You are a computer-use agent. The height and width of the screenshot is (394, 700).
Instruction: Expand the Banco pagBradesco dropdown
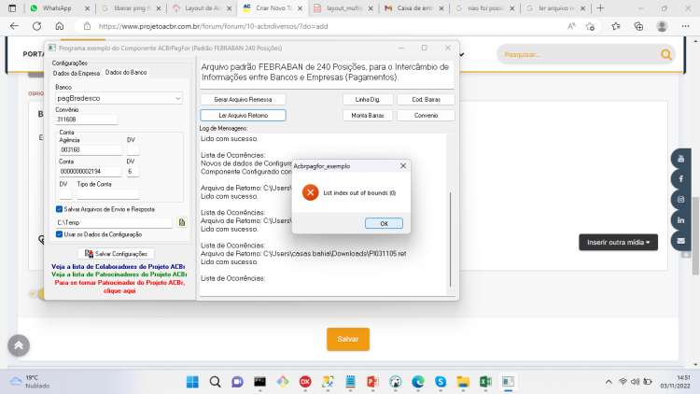[178, 98]
